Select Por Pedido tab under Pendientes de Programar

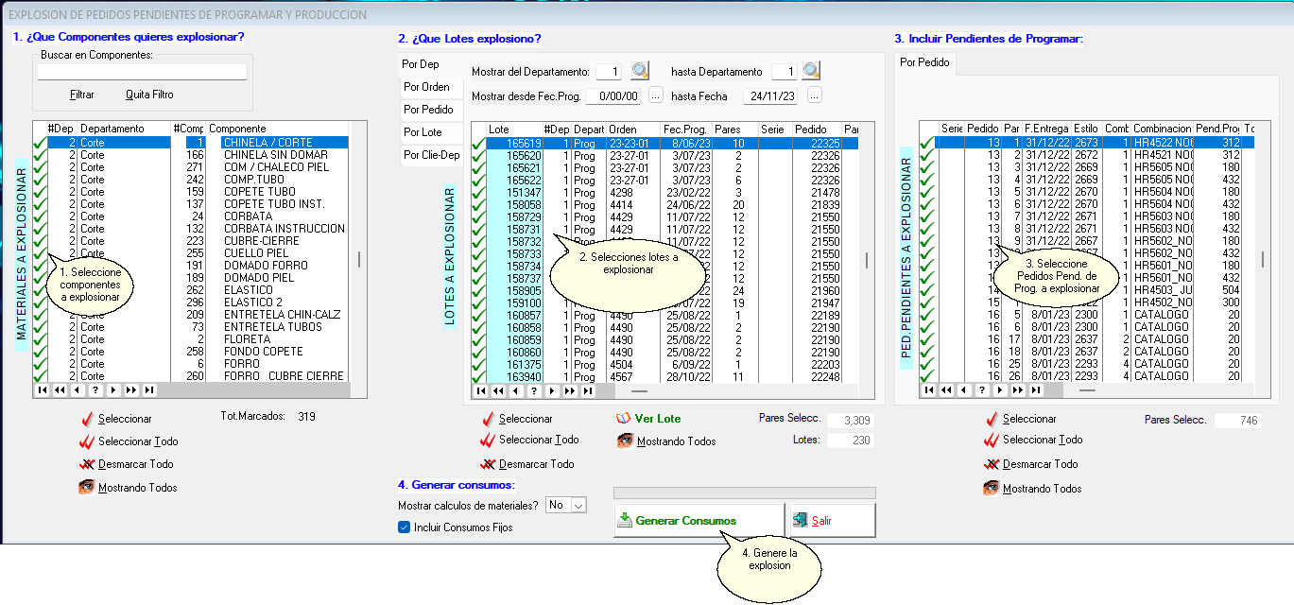click(x=924, y=63)
